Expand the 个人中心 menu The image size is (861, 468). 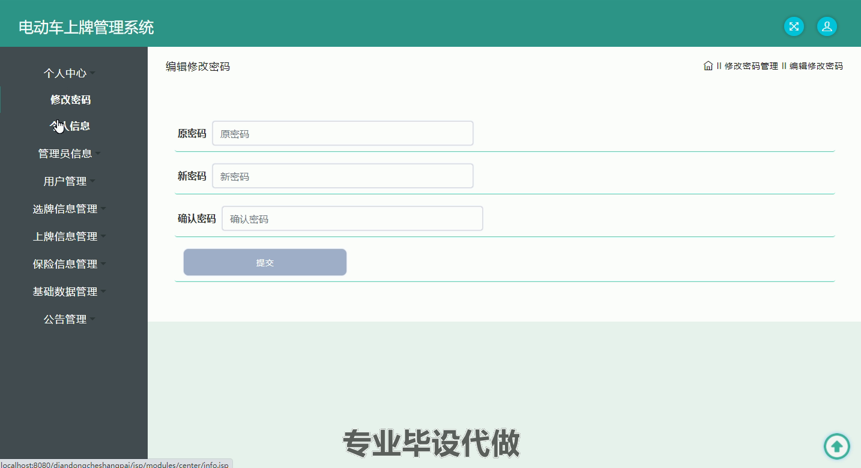(x=69, y=73)
